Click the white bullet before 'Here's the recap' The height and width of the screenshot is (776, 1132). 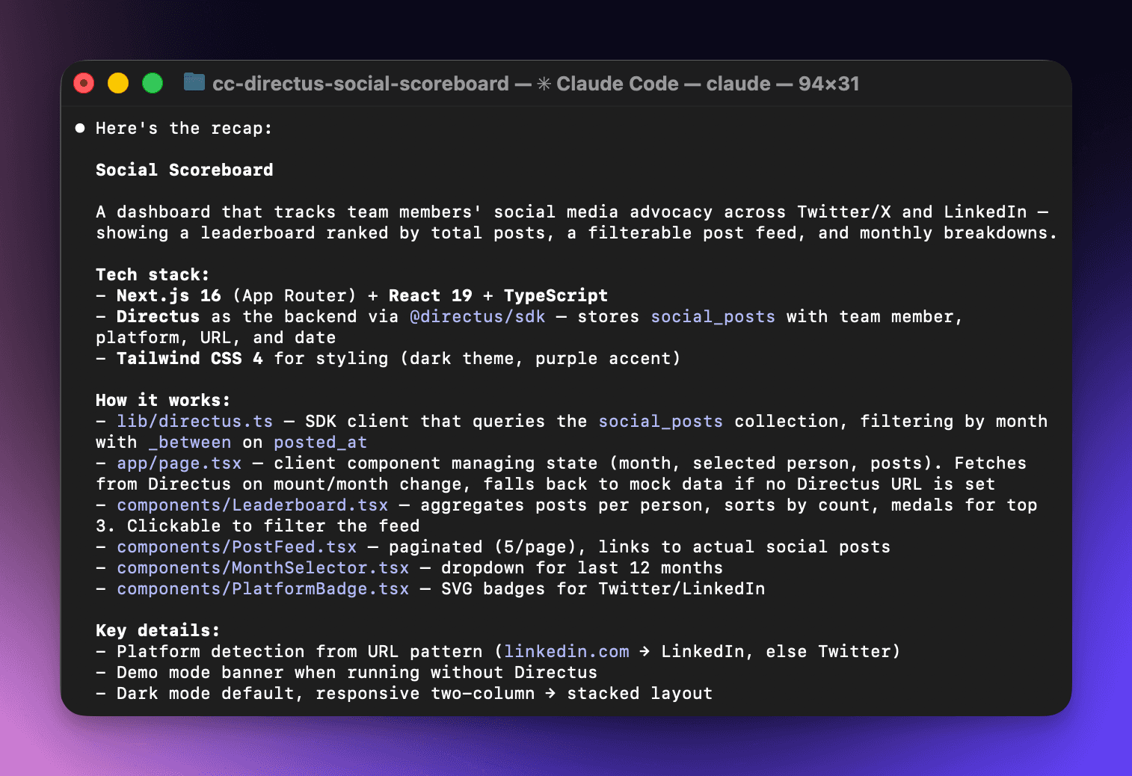[x=80, y=128]
